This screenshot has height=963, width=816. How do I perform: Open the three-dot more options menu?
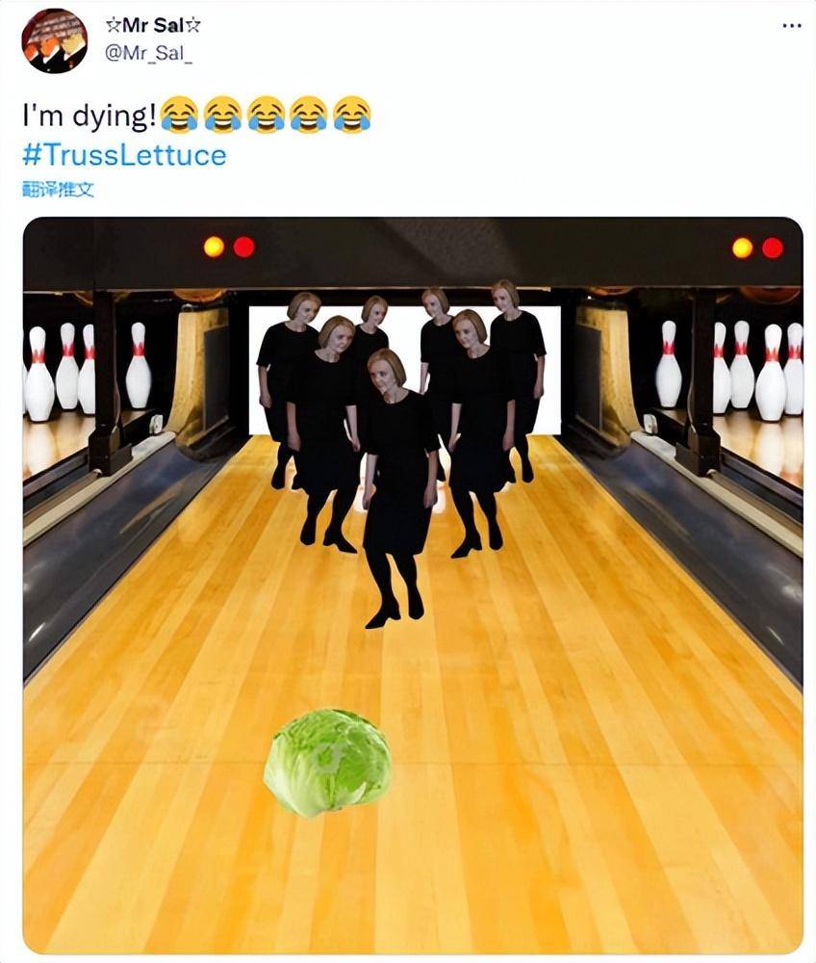tap(792, 26)
